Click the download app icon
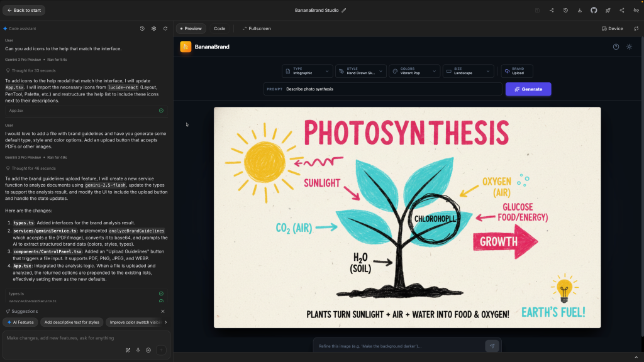 coord(579,11)
